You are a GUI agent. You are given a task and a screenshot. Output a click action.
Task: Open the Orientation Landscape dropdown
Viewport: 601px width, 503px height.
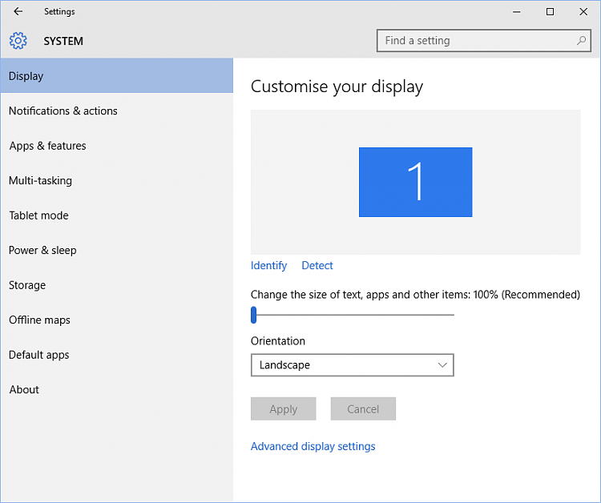[353, 365]
